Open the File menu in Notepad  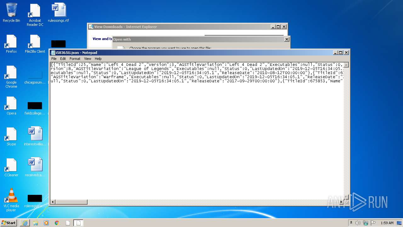(x=54, y=59)
